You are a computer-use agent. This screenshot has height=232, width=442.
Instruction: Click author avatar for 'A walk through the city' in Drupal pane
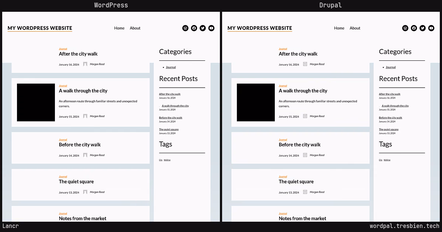305,116
